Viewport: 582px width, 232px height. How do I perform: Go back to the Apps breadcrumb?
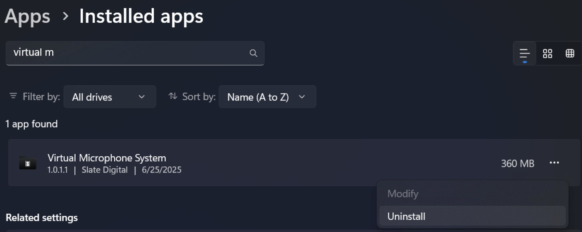pos(27,16)
